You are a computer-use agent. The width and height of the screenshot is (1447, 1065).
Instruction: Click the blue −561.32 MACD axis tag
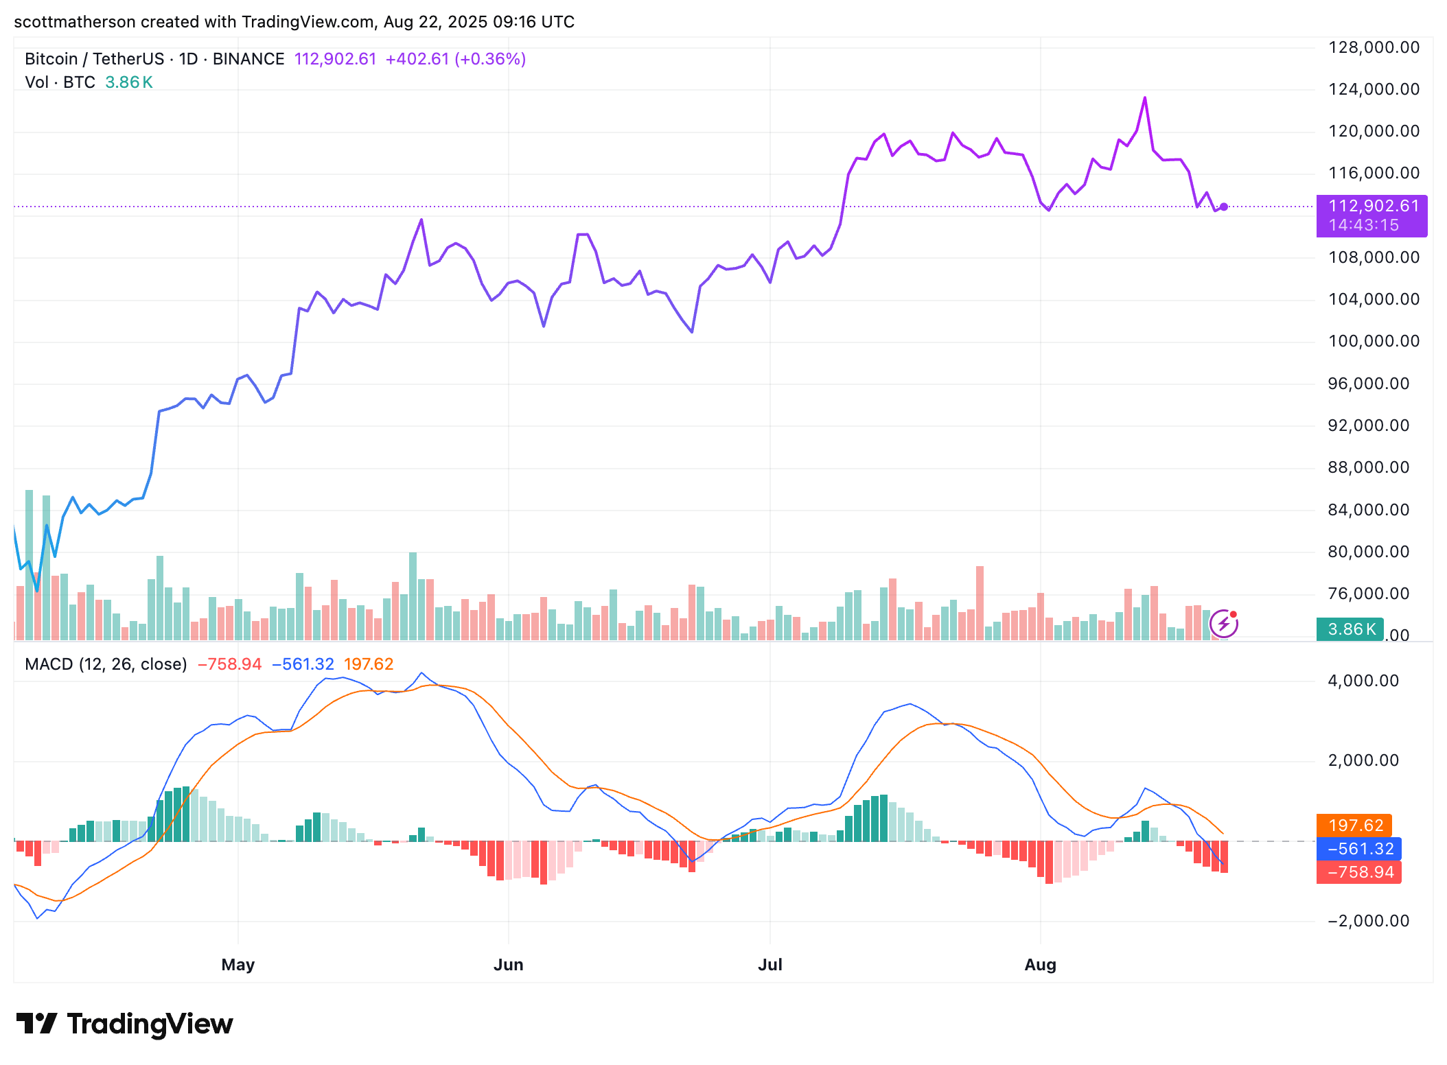point(1358,849)
